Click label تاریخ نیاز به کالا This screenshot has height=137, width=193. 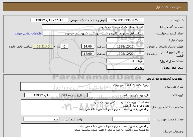[72, 95]
